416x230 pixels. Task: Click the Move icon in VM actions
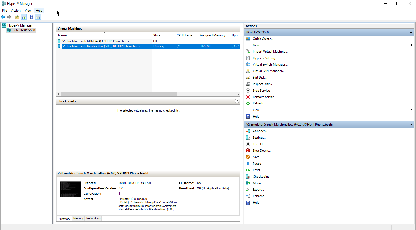click(x=248, y=183)
